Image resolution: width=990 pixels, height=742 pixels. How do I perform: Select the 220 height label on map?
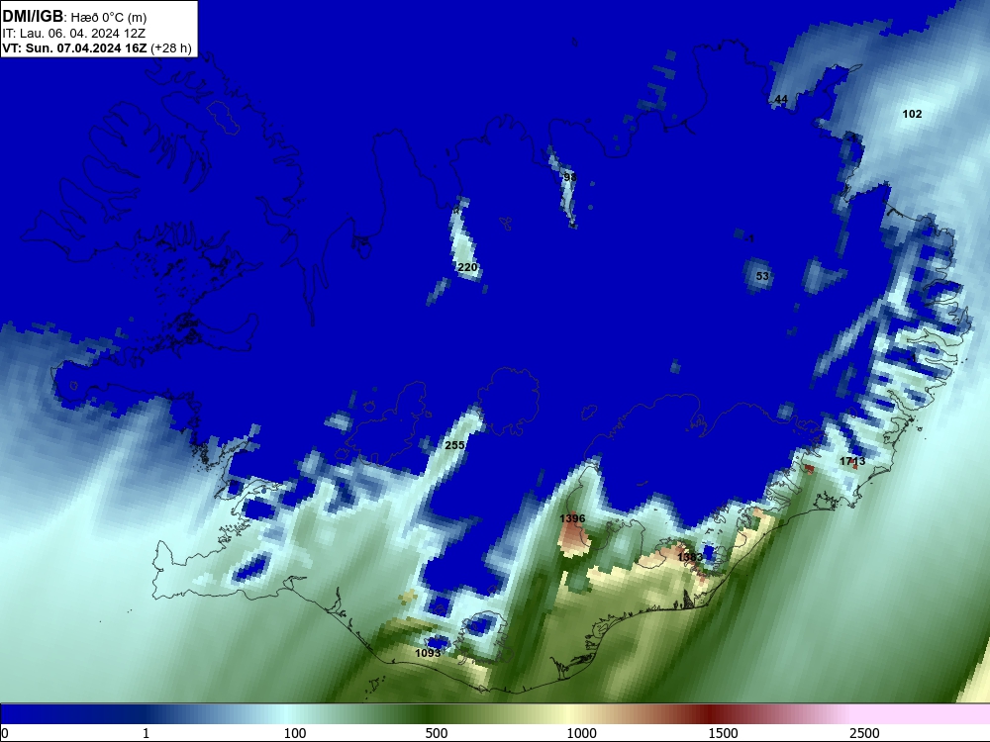(467, 267)
